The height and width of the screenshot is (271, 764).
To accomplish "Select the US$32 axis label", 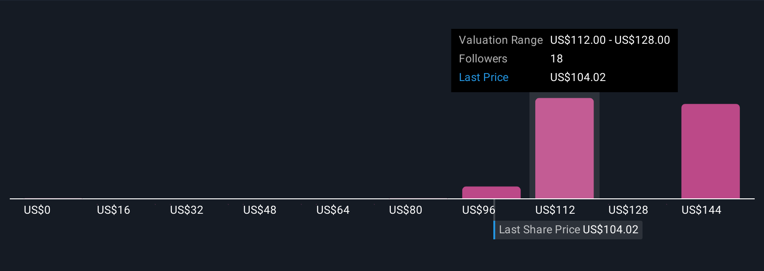I will [186, 210].
